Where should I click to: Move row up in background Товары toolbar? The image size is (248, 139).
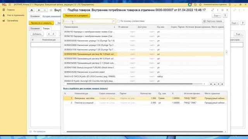click(x=49, y=34)
